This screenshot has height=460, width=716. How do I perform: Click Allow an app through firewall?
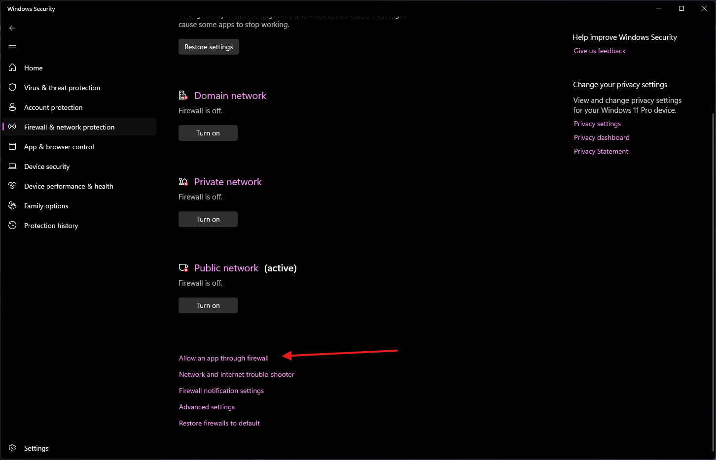tap(224, 358)
